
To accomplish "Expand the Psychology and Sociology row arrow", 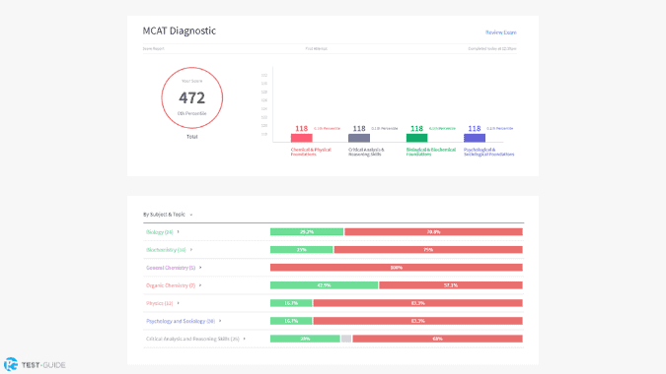I will (x=220, y=321).
